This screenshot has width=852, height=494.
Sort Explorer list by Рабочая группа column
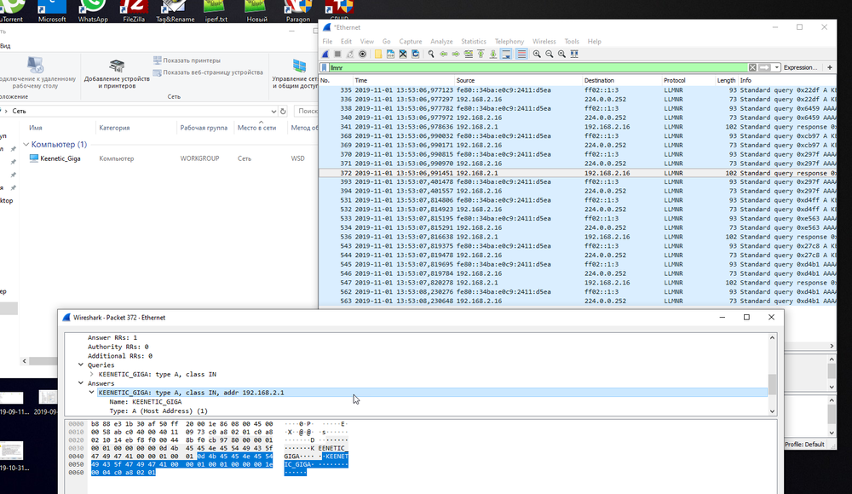point(204,128)
